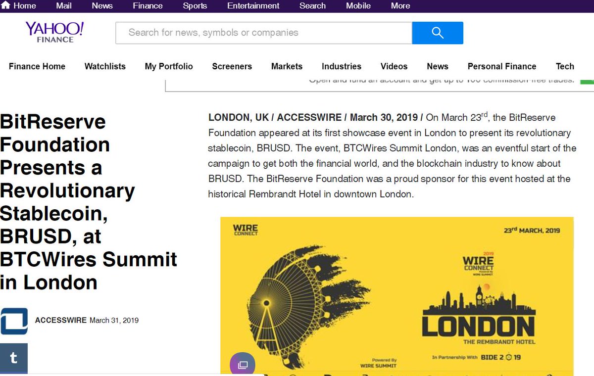The width and height of the screenshot is (594, 376).
Task: Click the ACCESSWIRE author name
Action: click(61, 320)
